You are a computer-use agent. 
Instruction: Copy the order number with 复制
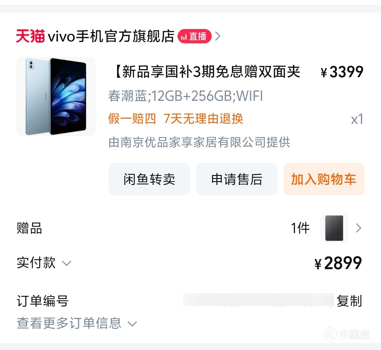(x=349, y=301)
